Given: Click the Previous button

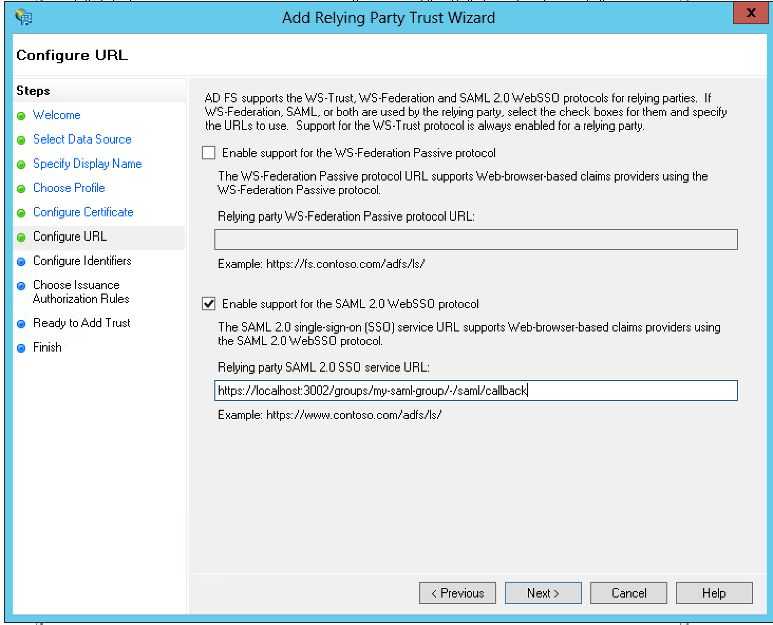Looking at the screenshot, I should (457, 593).
